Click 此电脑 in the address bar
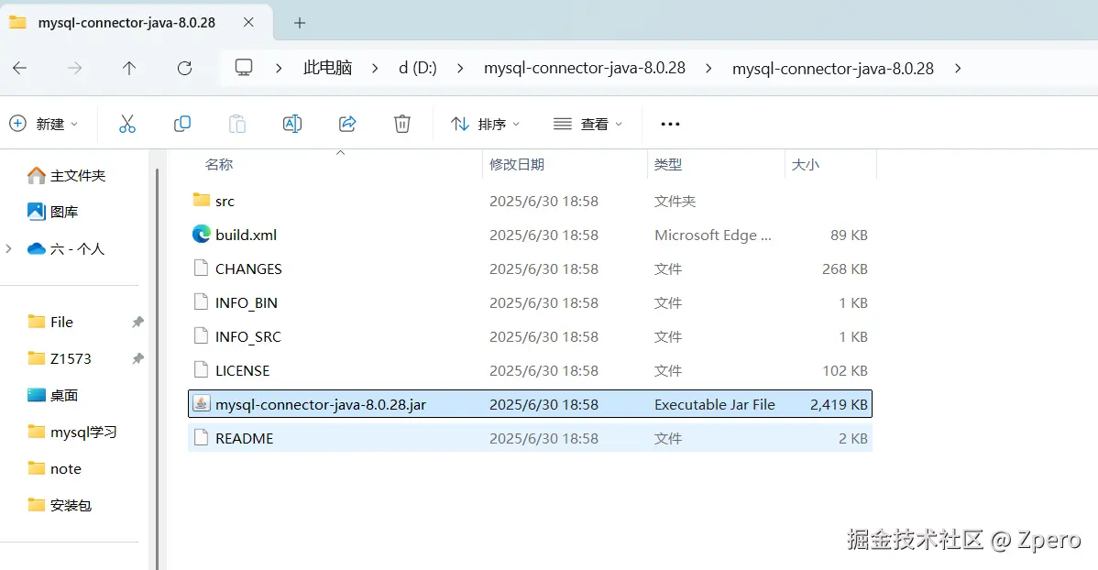 (x=328, y=68)
